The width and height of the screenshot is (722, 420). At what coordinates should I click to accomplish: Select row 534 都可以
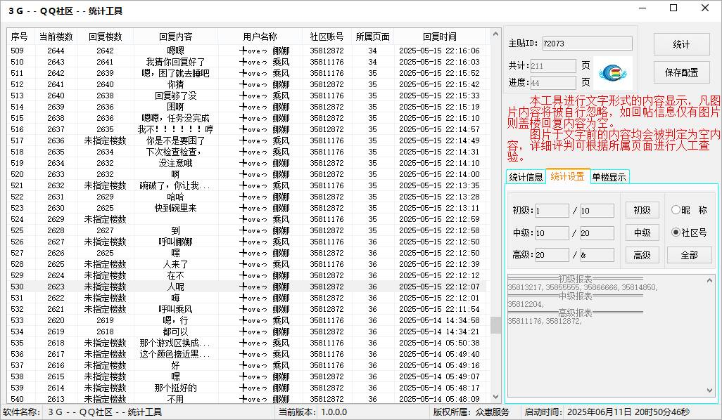pos(246,332)
